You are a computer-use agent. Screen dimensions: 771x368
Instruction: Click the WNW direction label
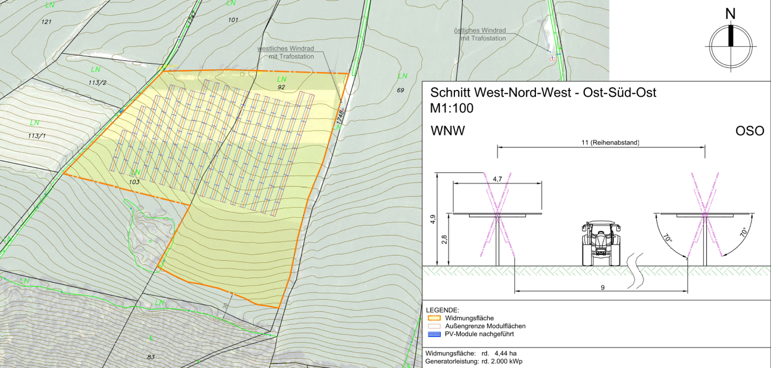[448, 131]
